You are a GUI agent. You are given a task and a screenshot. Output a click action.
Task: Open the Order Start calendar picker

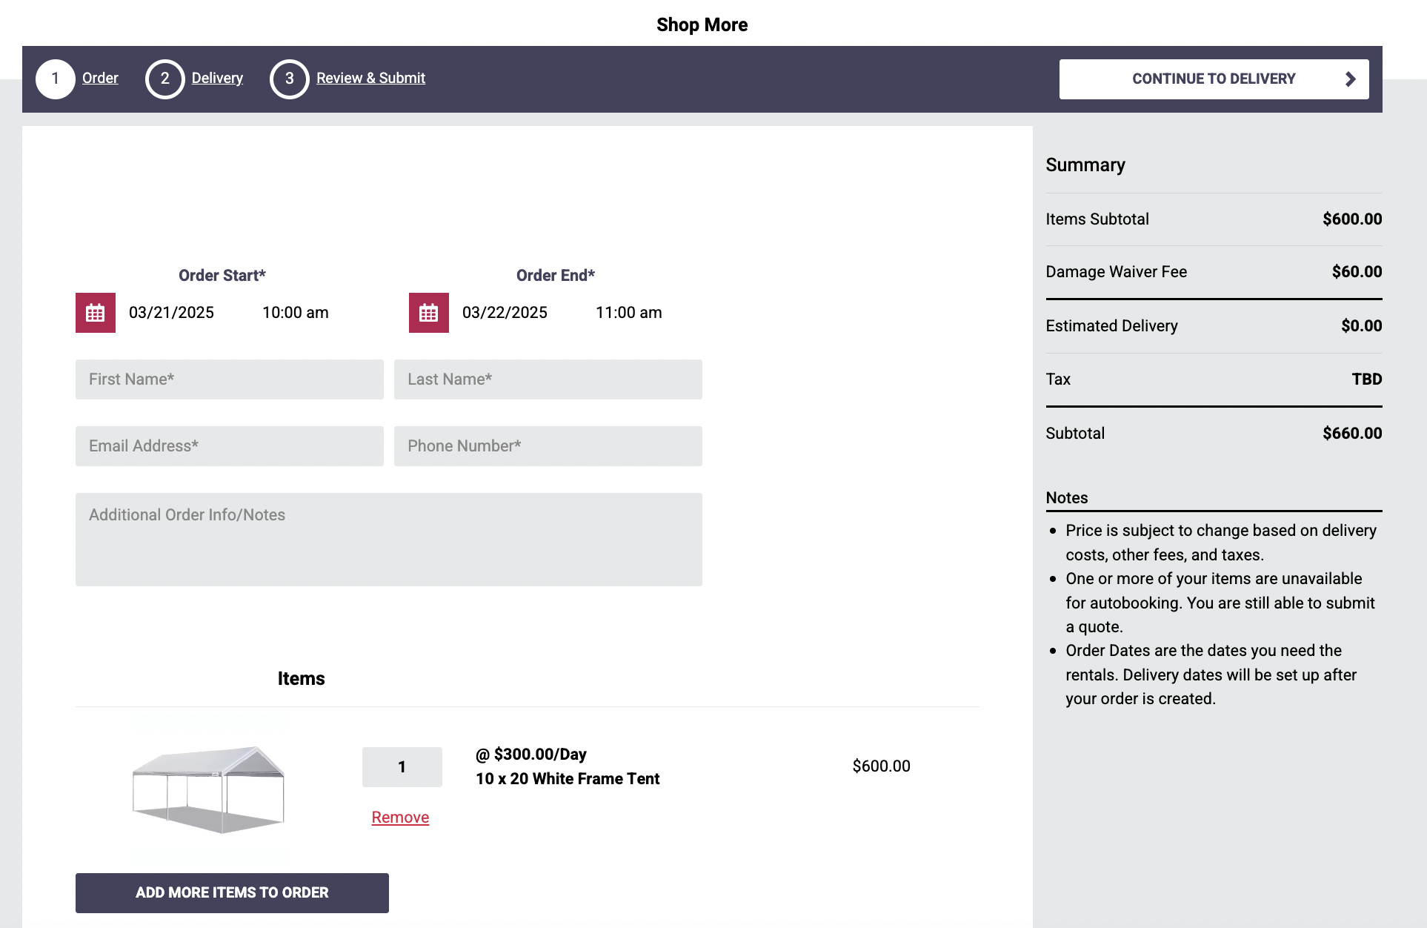[x=95, y=313]
